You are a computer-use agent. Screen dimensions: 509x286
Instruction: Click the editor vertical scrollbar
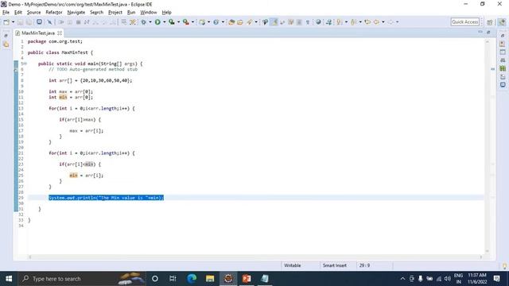click(x=487, y=146)
